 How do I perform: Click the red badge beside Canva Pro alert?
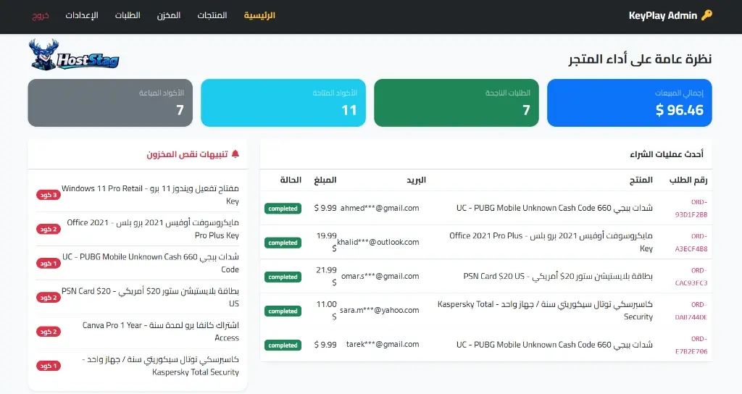coord(49,332)
